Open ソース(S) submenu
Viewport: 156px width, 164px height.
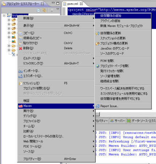click(x=56, y=152)
